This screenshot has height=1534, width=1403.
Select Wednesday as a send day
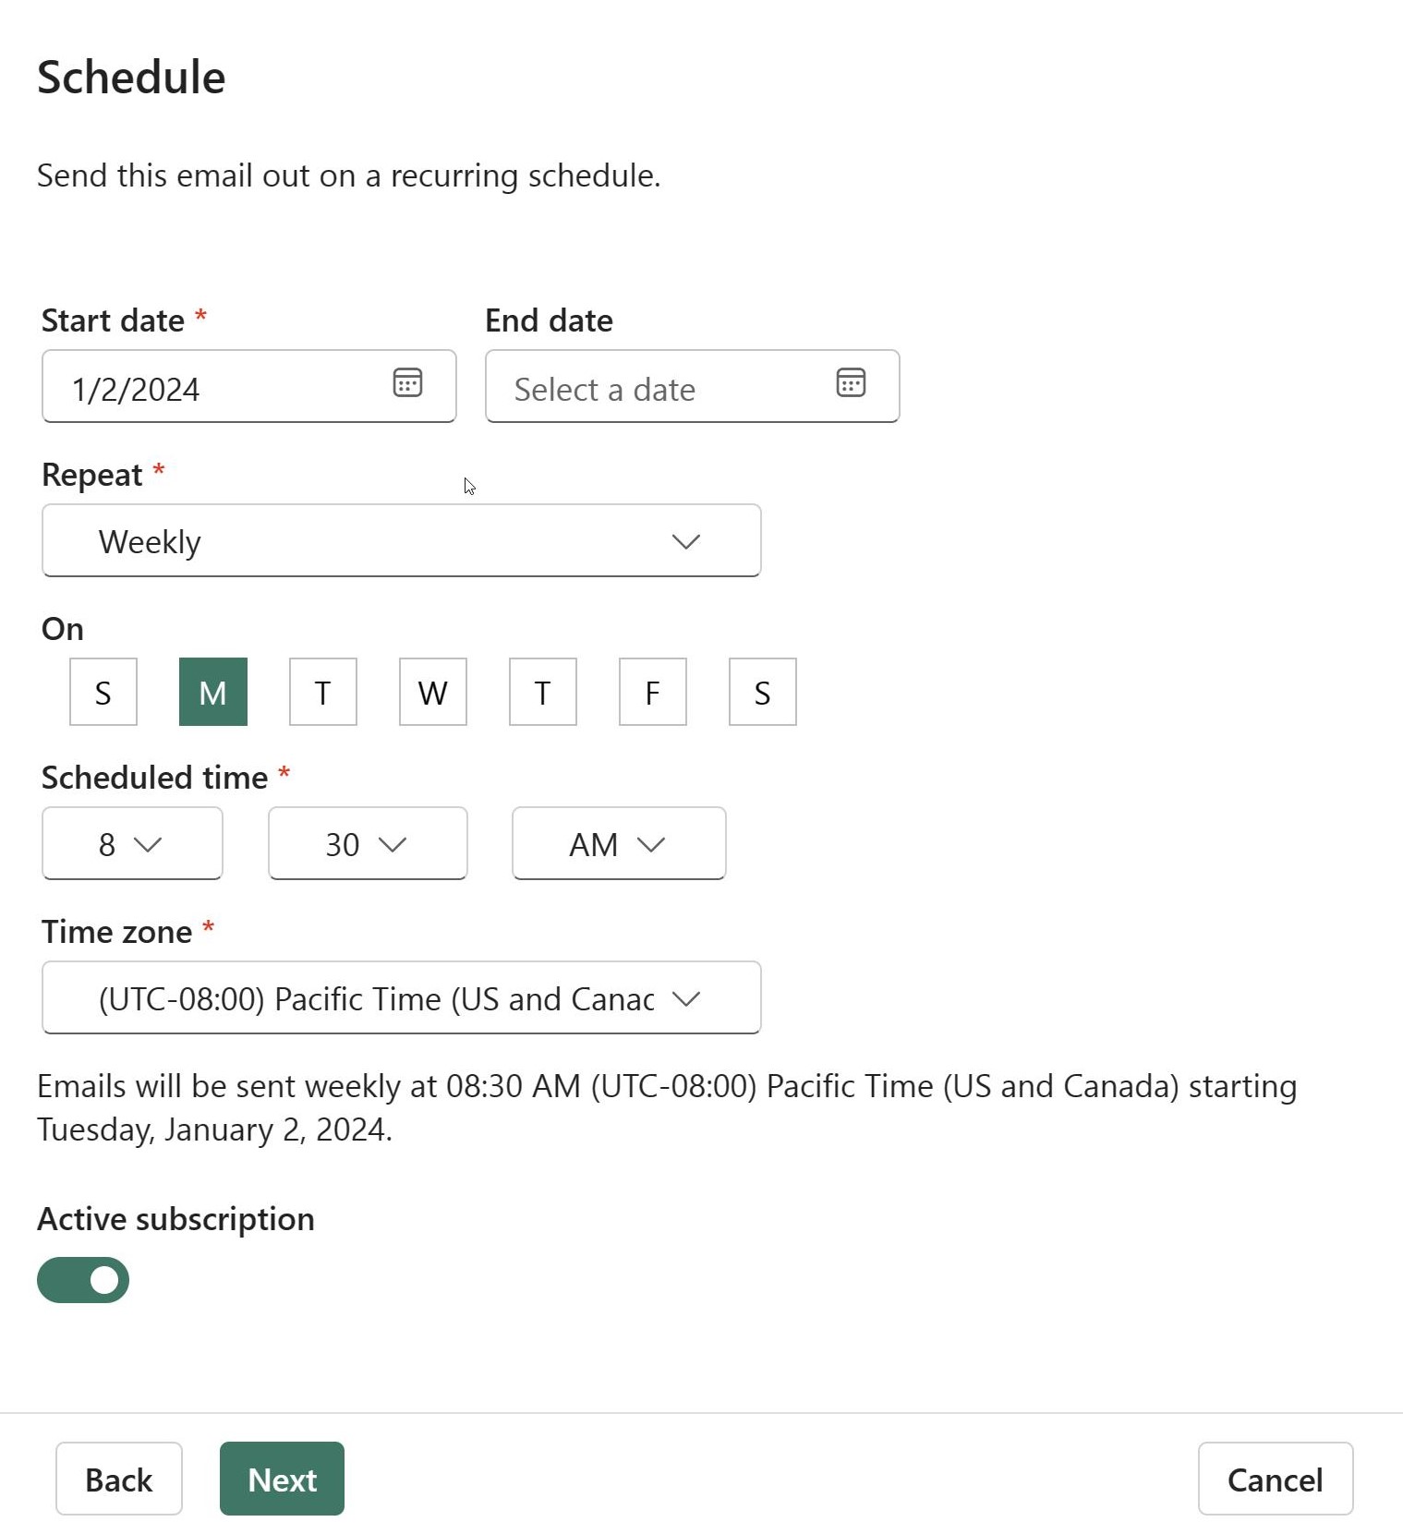point(431,691)
